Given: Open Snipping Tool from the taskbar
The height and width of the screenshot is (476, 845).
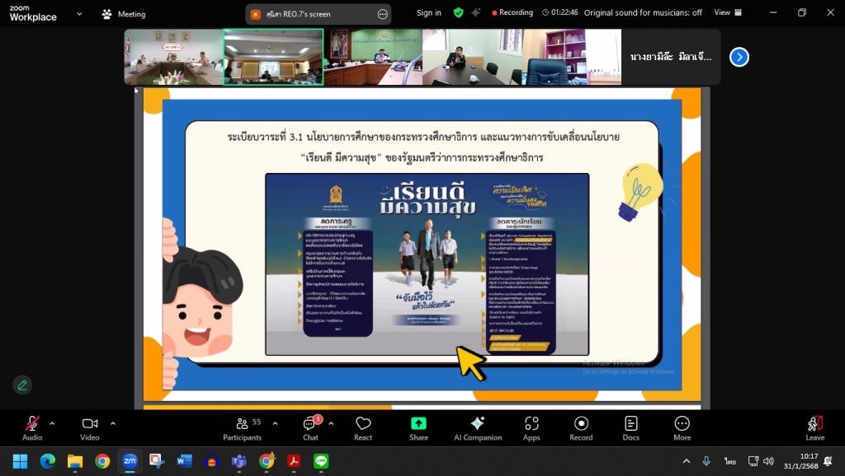Looking at the screenshot, I should pos(157,461).
